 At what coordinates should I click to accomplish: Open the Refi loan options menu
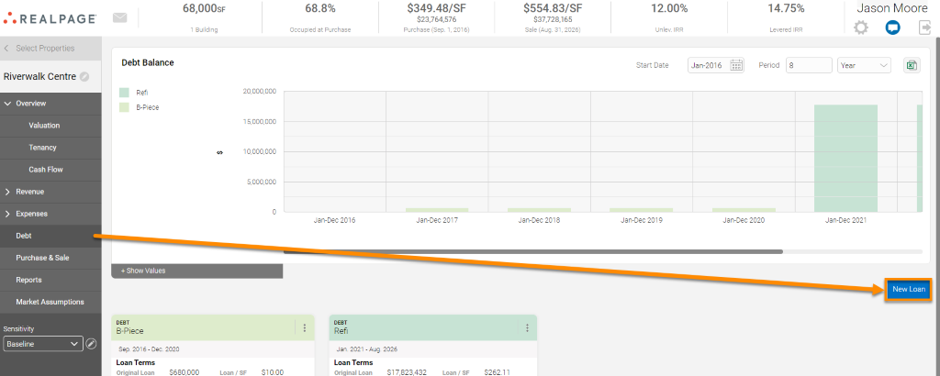(527, 327)
